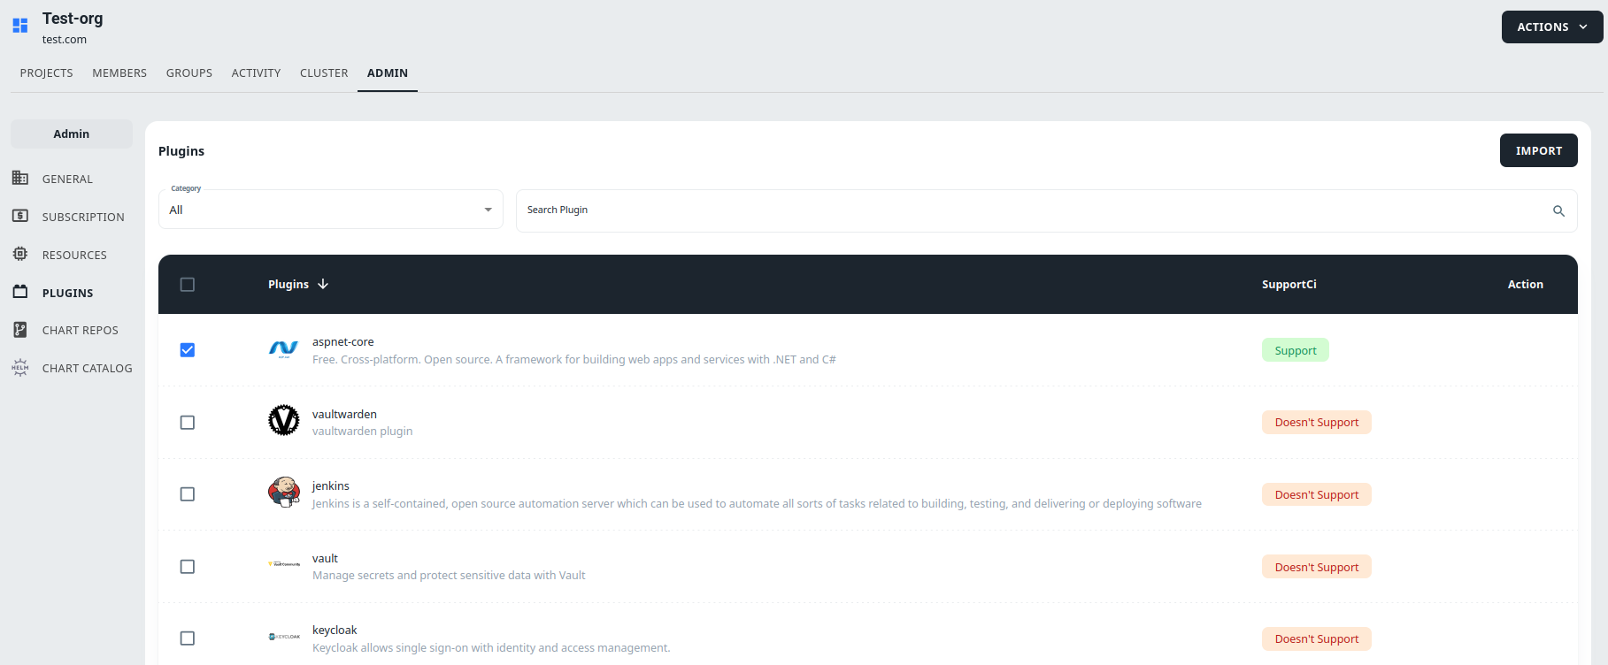Click the vaultwarden plugin name
This screenshot has width=1608, height=665.
pos(344,414)
